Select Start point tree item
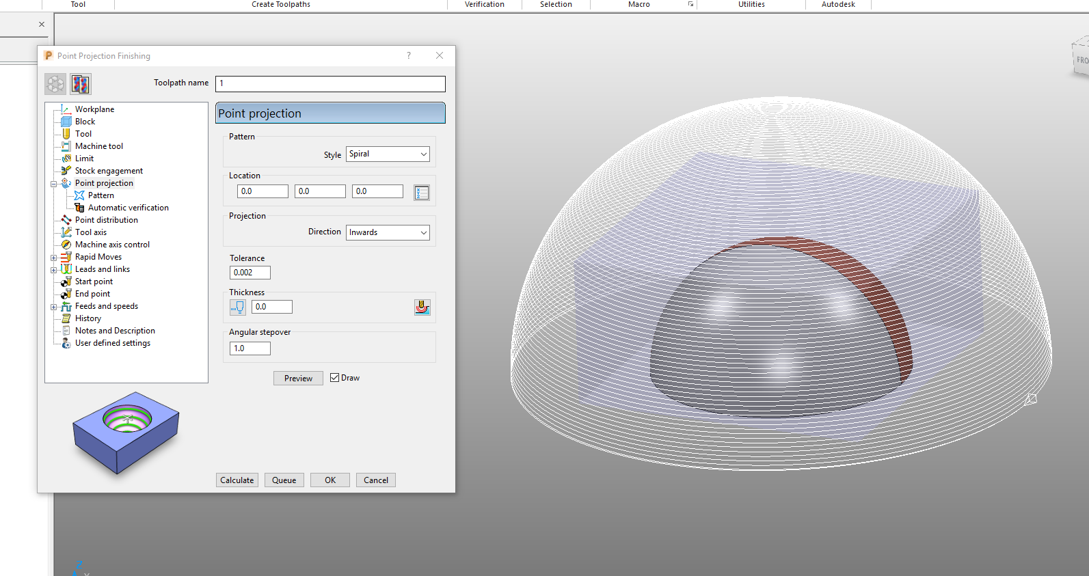 pyautogui.click(x=94, y=282)
